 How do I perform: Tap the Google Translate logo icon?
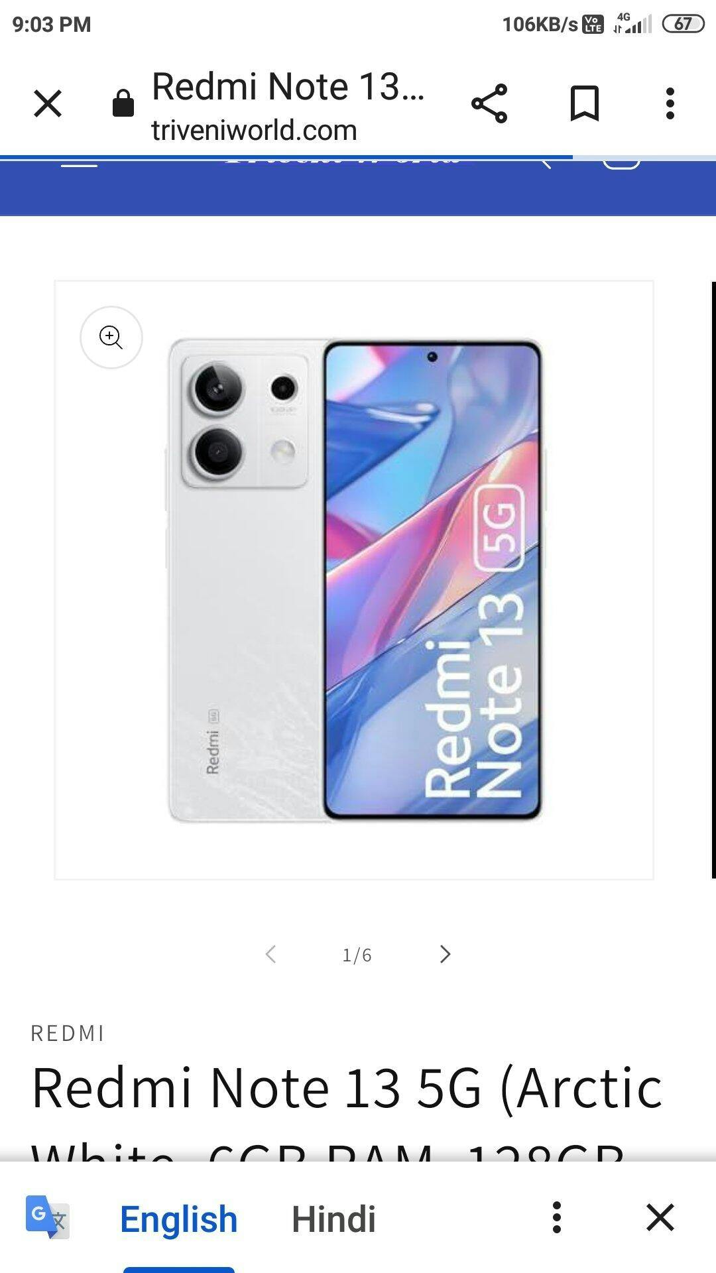tap(48, 1217)
